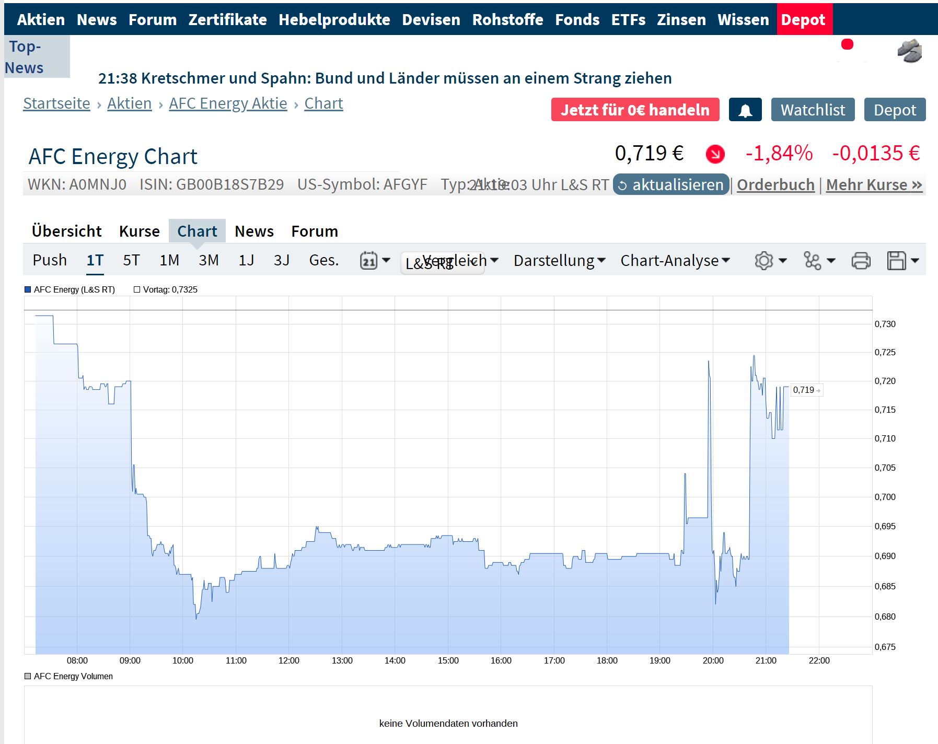This screenshot has width=938, height=744.
Task: Switch to the stock News tab
Action: [254, 231]
